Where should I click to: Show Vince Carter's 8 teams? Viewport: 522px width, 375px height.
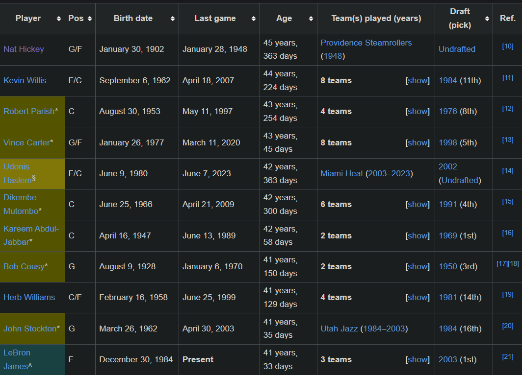point(418,142)
